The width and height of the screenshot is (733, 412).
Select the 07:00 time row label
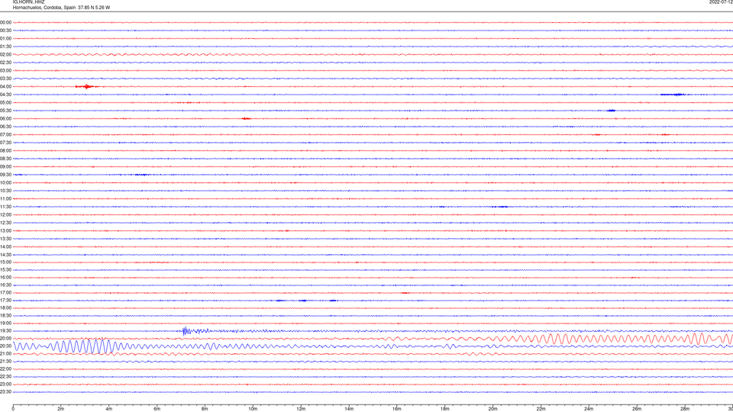coord(5,134)
